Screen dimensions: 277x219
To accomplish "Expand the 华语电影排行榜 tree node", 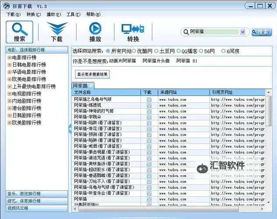I will [x=10, y=72].
